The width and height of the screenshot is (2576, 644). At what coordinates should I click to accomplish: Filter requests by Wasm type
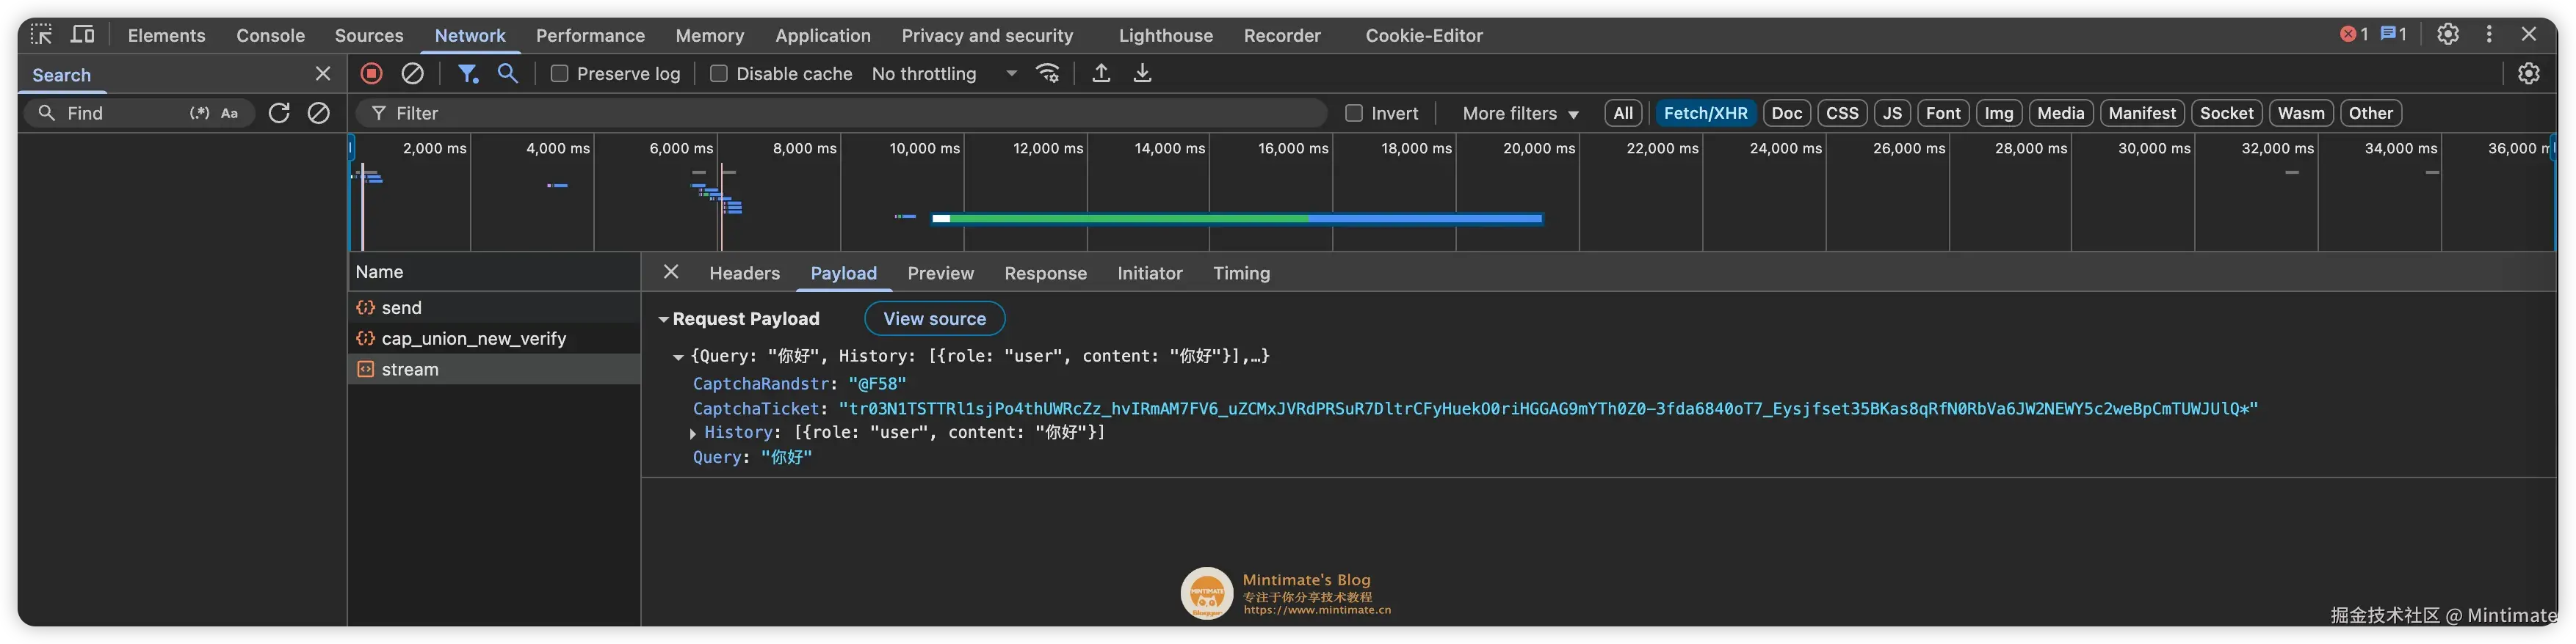[2300, 113]
